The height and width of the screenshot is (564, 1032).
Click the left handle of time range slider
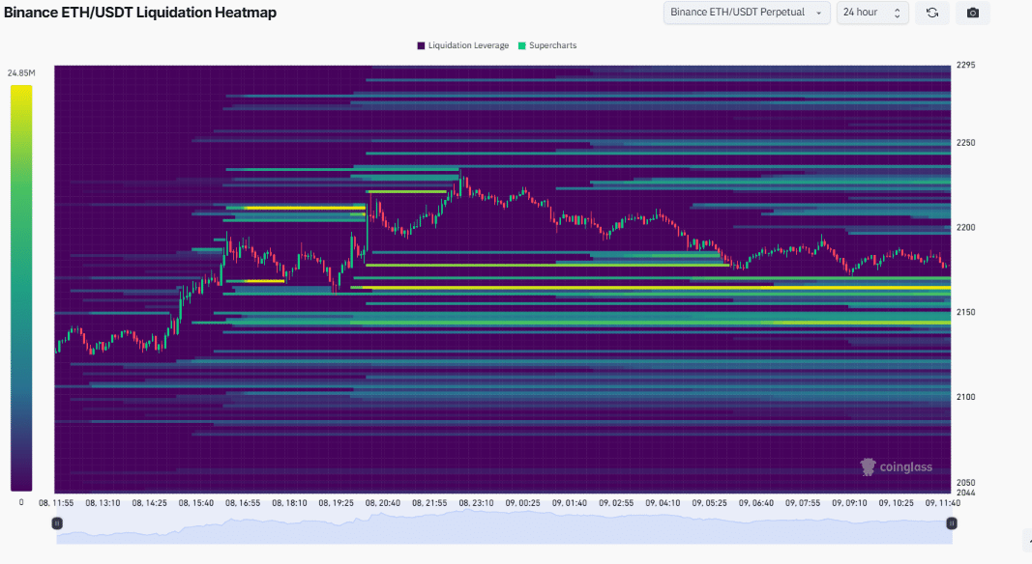click(x=57, y=522)
